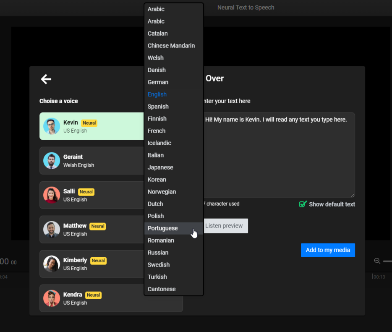The height and width of the screenshot is (332, 392).
Task: Select French from the language list
Action: (157, 131)
